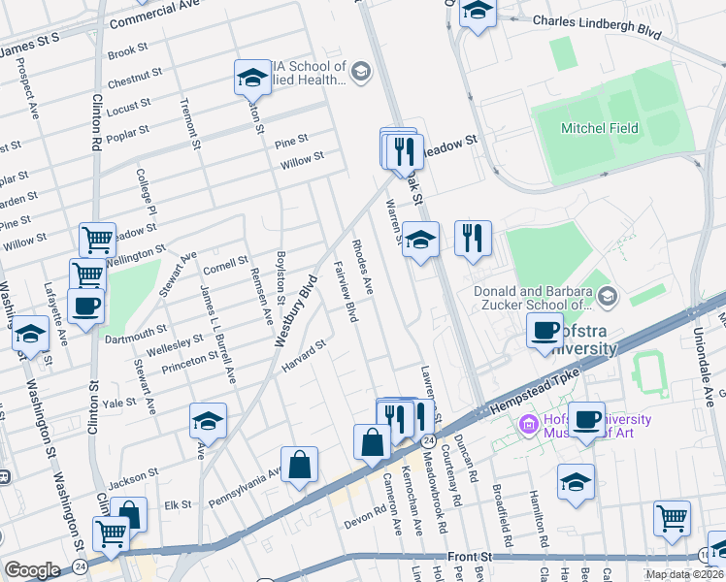Select the Wellesley St label
Viewport: 726px width, 582px height.
[x=175, y=345]
